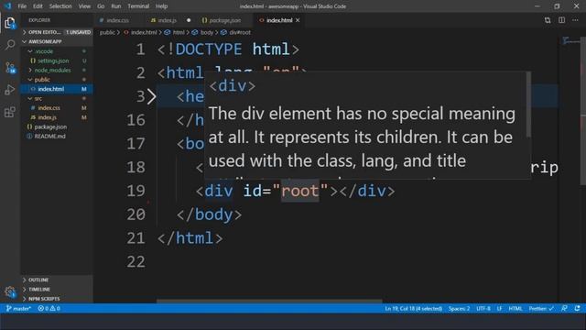Change language mode HTML

[x=515, y=309]
